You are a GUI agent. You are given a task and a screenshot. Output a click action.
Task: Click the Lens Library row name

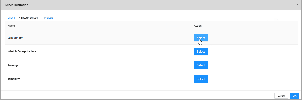click(x=15, y=38)
